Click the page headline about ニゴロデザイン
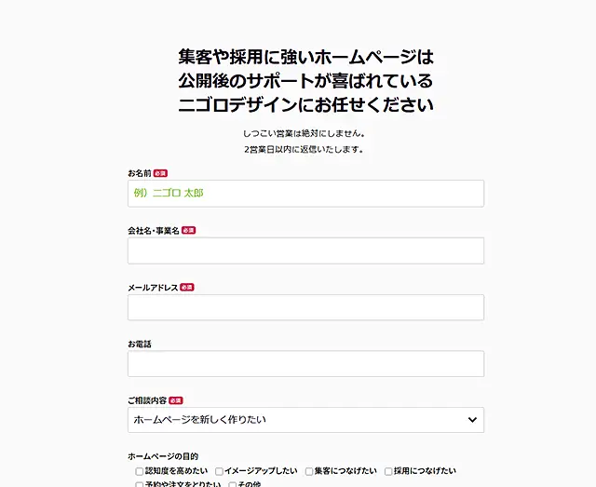The width and height of the screenshot is (596, 487). (x=305, y=80)
